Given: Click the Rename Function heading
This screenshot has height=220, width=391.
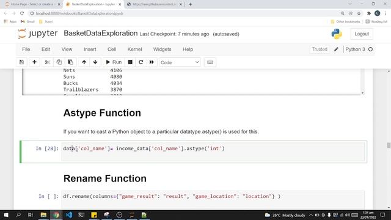Looking at the screenshot, I should pyautogui.click(x=105, y=178).
